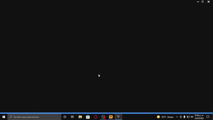Minimize the black application window
This screenshot has width=213, height=120.
198,2
